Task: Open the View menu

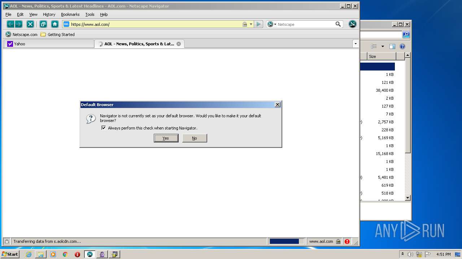Action: pyautogui.click(x=33, y=14)
